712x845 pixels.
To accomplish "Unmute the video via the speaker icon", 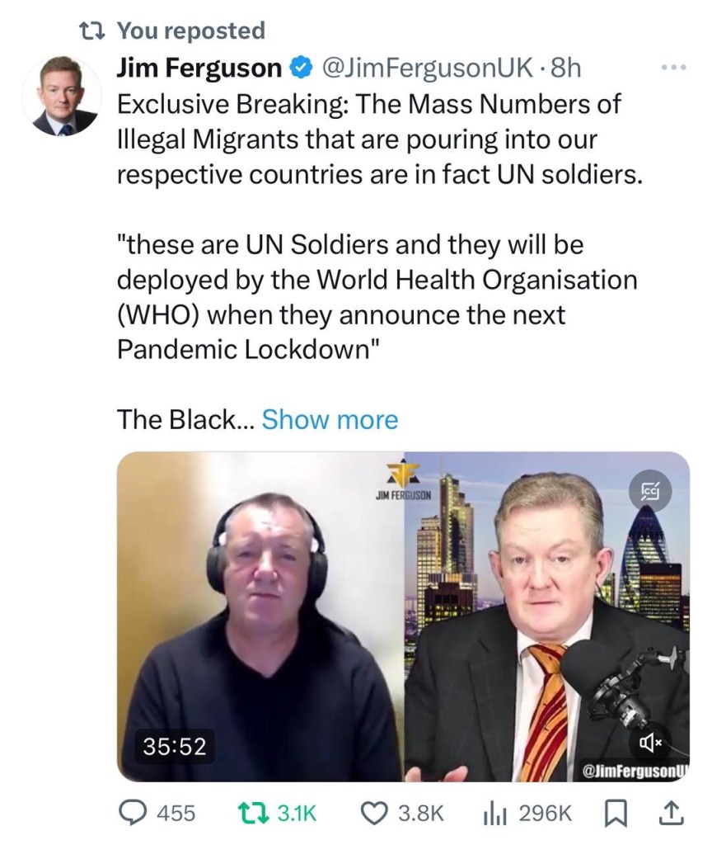I will pyautogui.click(x=649, y=744).
